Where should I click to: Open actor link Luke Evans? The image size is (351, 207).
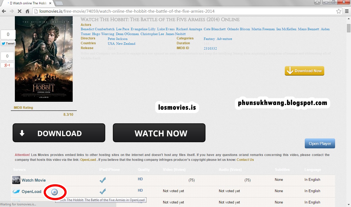tap(166, 29)
